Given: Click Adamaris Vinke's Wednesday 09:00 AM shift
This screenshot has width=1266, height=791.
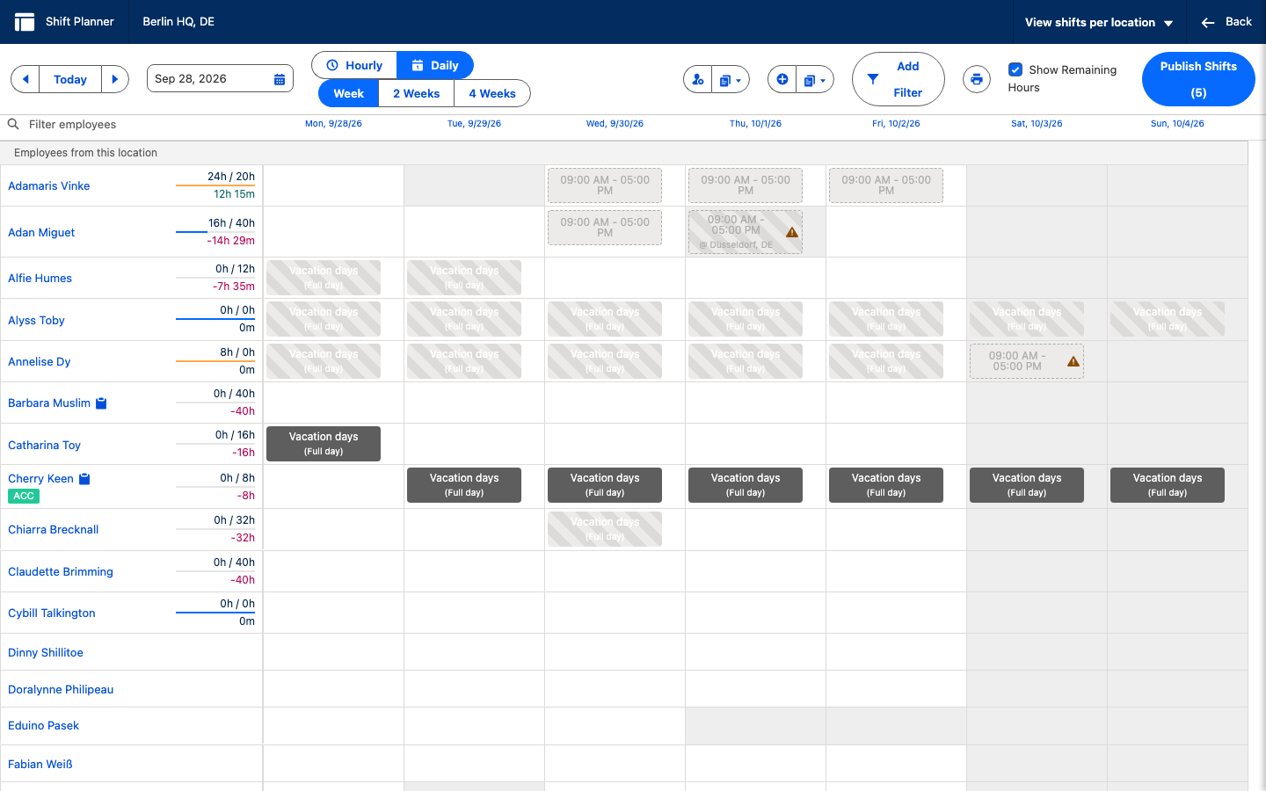Looking at the screenshot, I should [605, 185].
